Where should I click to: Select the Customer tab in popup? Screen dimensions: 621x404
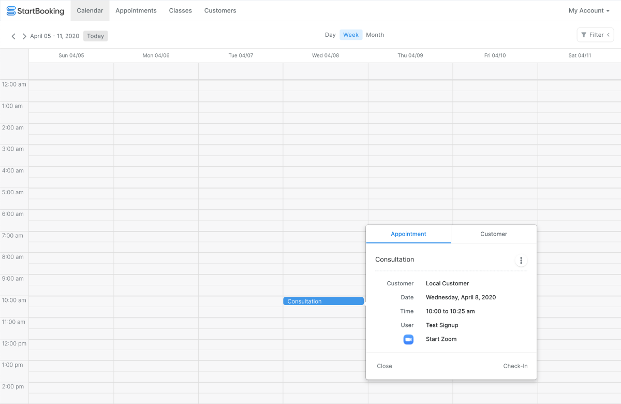(494, 234)
